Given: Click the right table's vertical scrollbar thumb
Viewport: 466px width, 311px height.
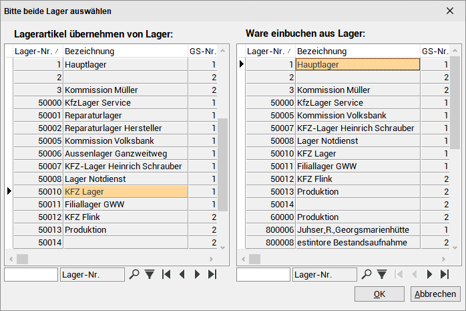Looking at the screenshot, I should [x=455, y=102].
